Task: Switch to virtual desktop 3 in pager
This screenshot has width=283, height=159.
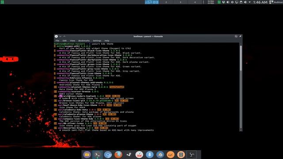Action: click(x=180, y=2)
